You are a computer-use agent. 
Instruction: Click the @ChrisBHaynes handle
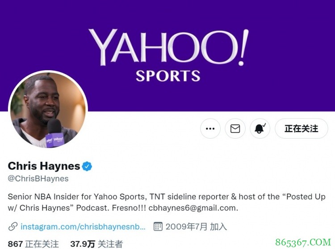(x=38, y=178)
